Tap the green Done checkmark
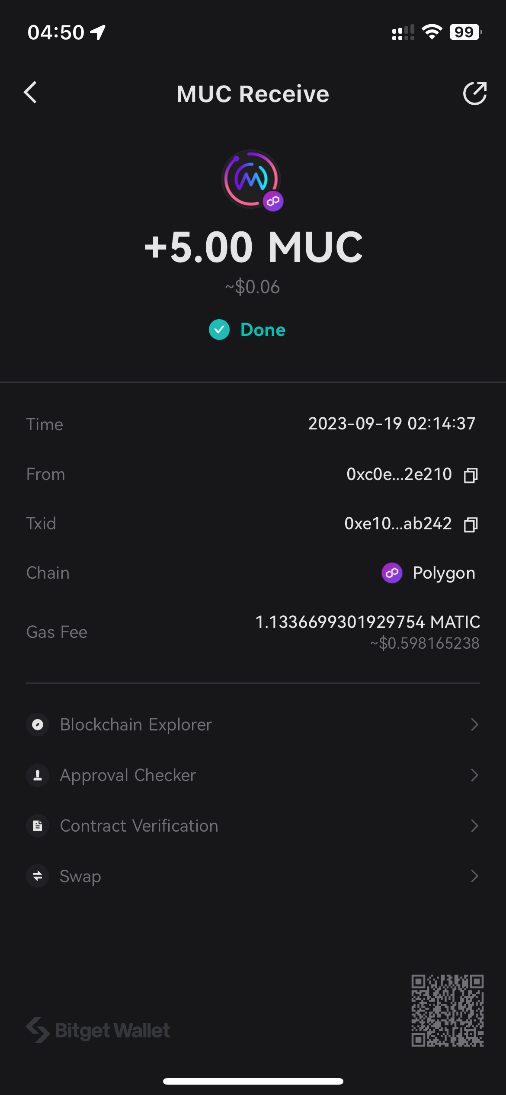 click(219, 330)
